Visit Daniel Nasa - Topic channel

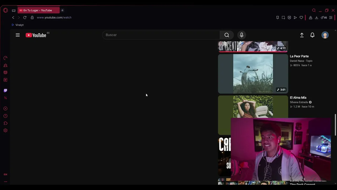[x=301, y=61]
